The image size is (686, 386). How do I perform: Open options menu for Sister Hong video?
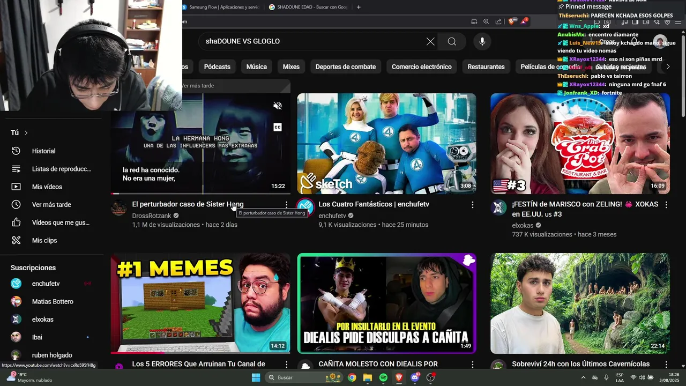[x=287, y=205]
